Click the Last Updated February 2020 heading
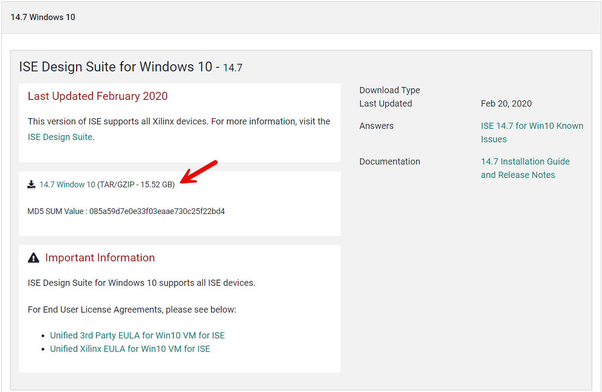The width and height of the screenshot is (602, 392). click(x=97, y=96)
